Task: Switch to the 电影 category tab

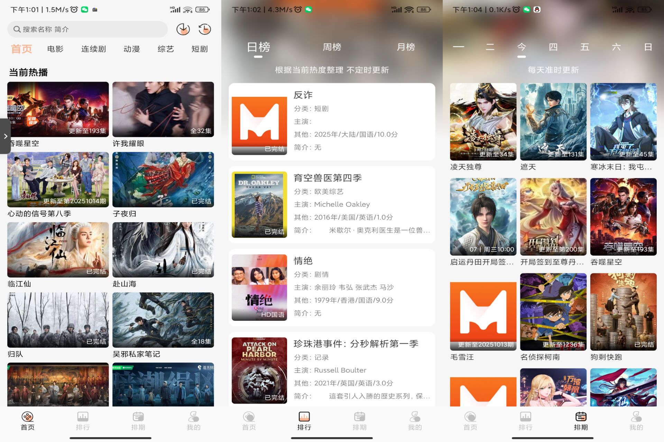Action: (55, 49)
